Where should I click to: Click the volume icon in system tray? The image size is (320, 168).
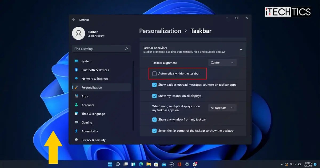(x=295, y=165)
